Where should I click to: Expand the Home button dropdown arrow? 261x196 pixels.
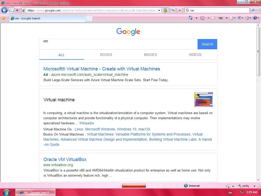[197, 18]
